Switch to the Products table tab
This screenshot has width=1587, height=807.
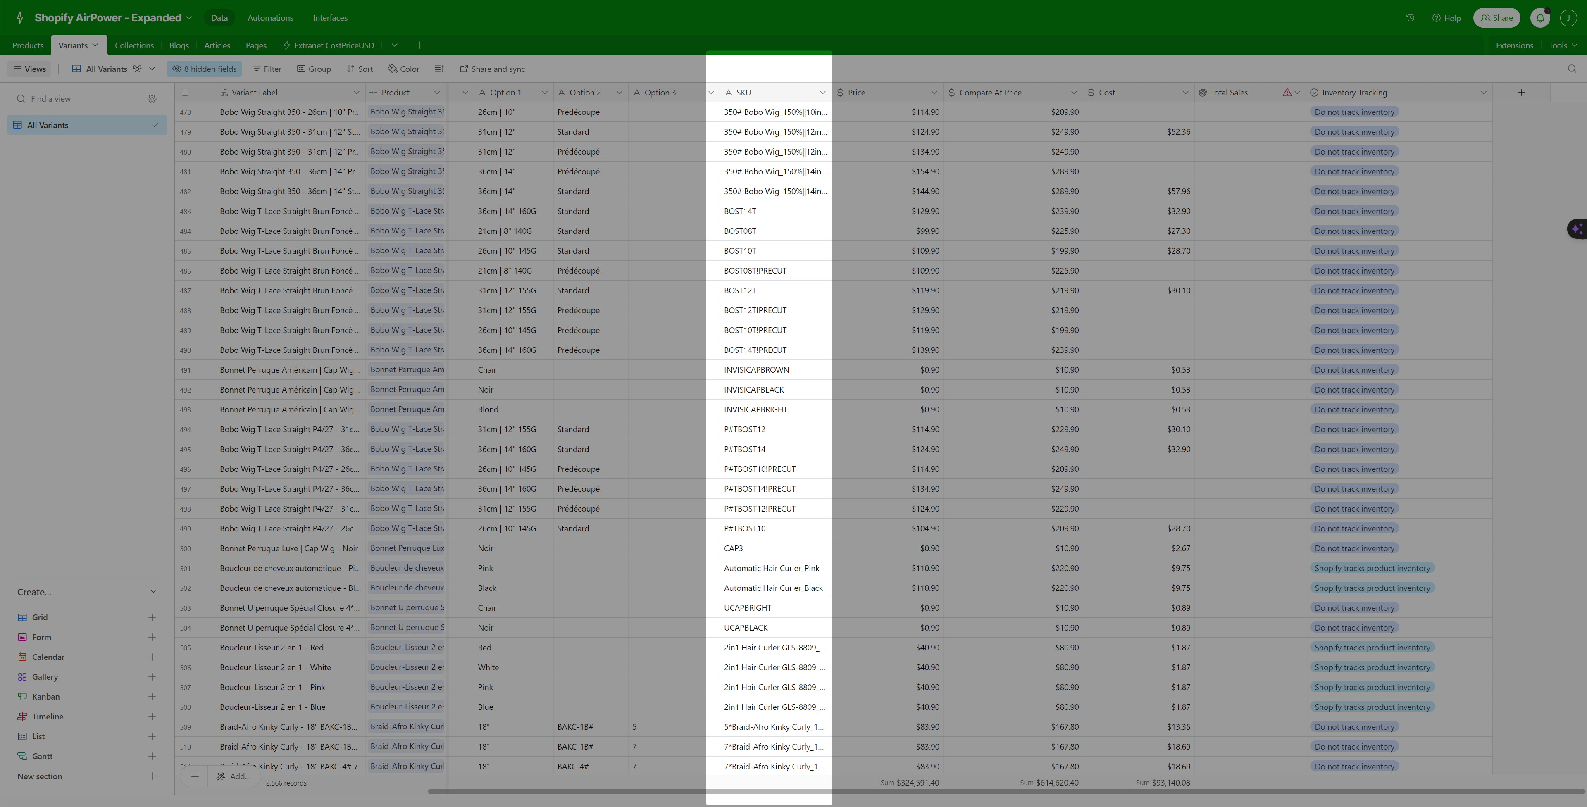click(28, 45)
